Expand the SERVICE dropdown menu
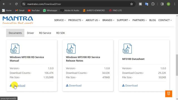 [x=60, y=20]
